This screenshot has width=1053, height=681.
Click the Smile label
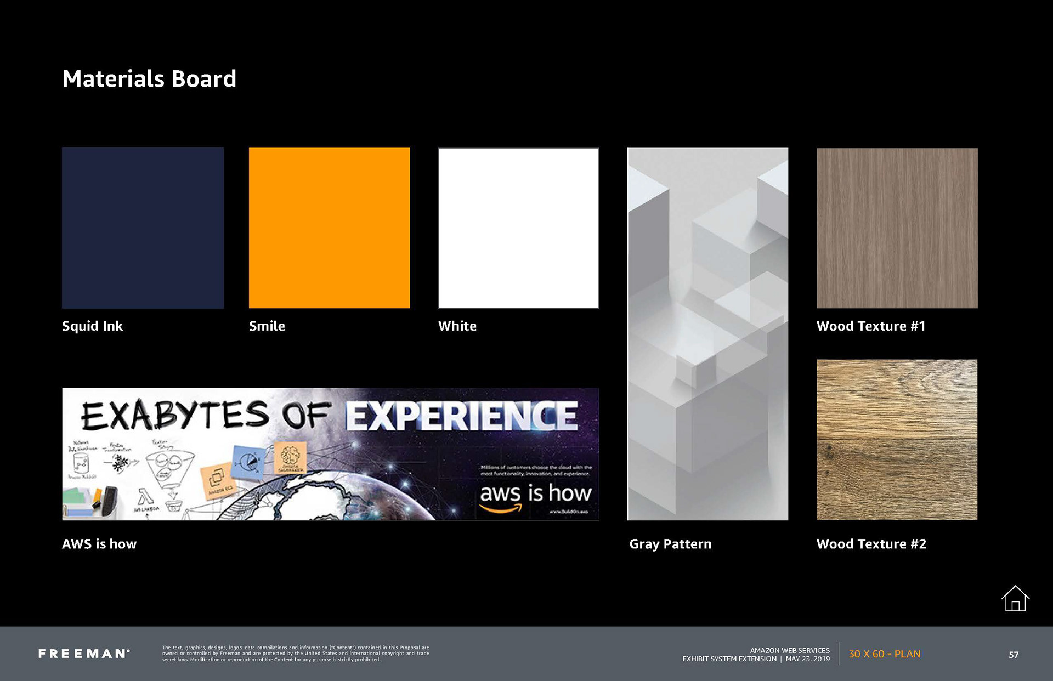(267, 326)
